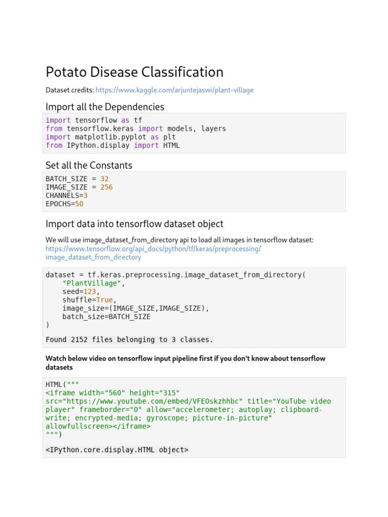Click the 'import matplotlib.pyplot as plt' line
The width and height of the screenshot is (388, 517).
click(x=111, y=137)
